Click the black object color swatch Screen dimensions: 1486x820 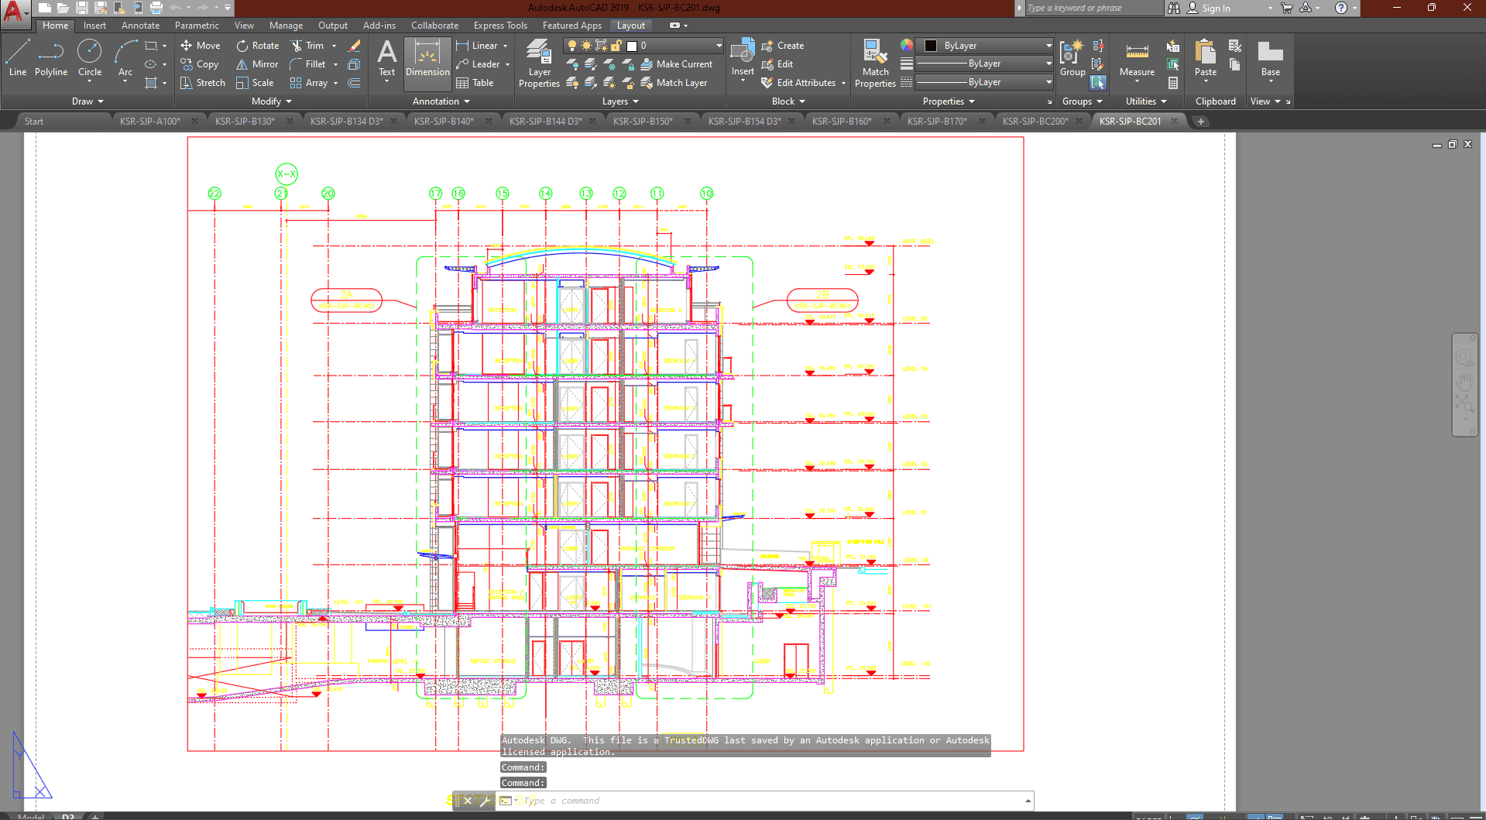point(931,46)
